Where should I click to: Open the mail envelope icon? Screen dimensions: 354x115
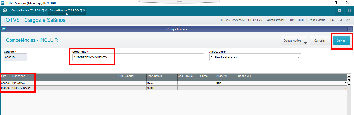coord(339,11)
